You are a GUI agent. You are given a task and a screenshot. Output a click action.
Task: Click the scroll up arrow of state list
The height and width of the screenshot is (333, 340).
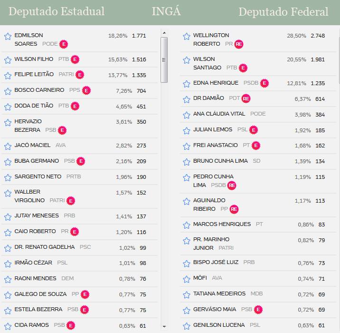pyautogui.click(x=164, y=33)
